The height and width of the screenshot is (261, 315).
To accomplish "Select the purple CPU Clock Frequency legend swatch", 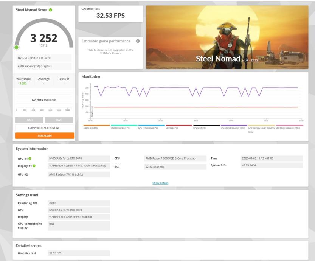I will click(234, 125).
